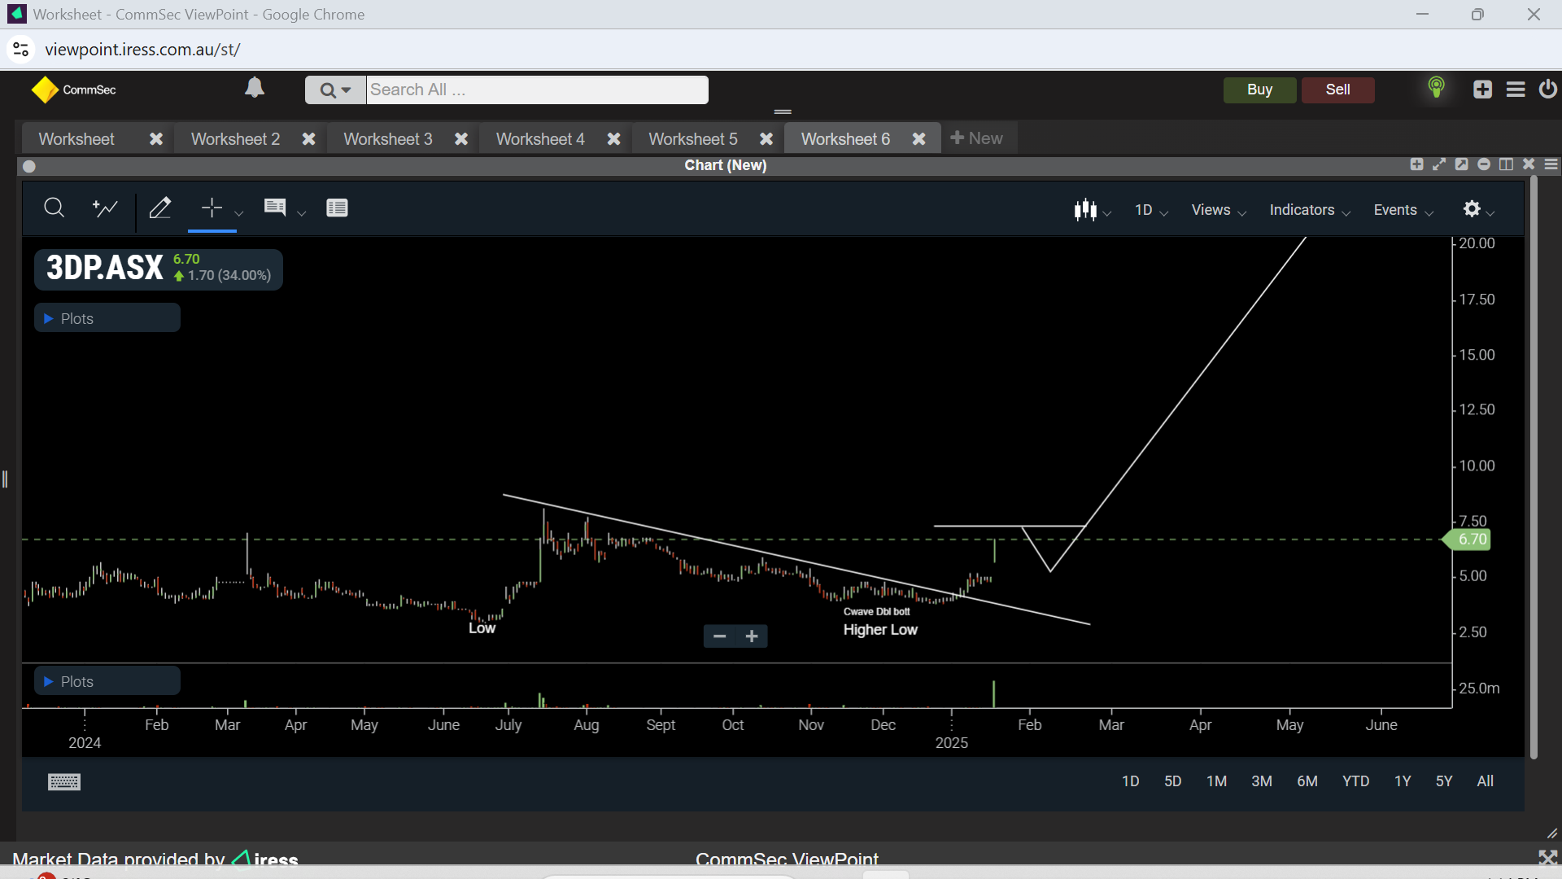Open candlestick chart type selector

(x=1092, y=210)
